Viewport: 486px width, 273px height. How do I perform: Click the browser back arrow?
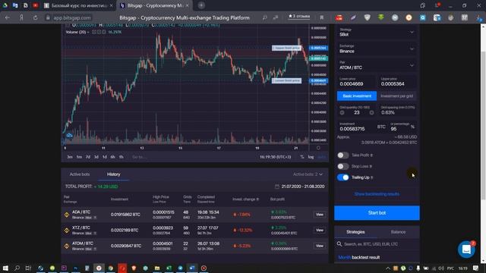click(x=7, y=17)
